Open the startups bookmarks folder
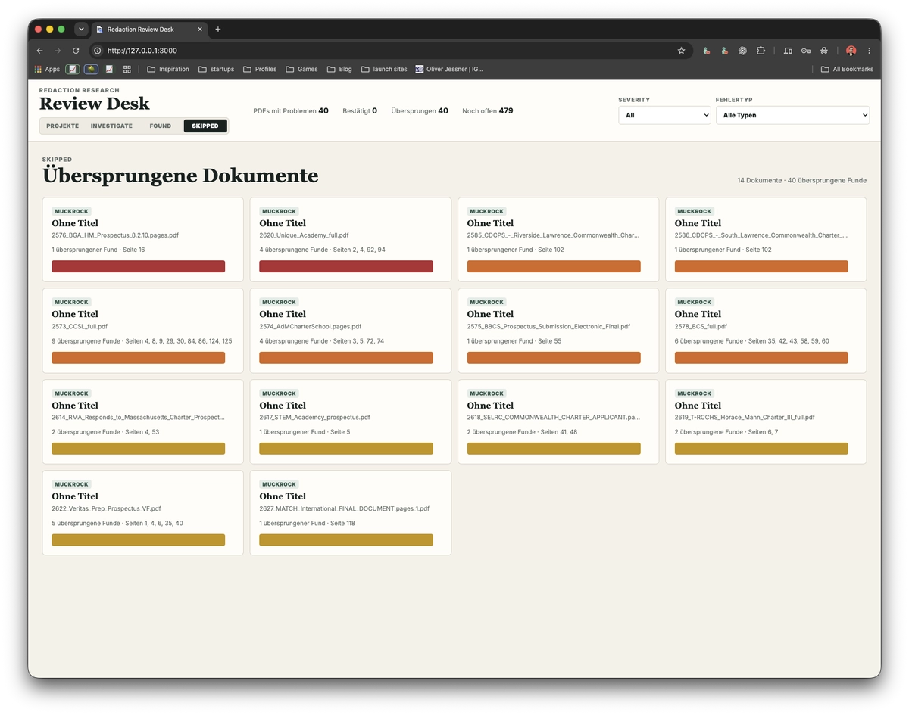The image size is (909, 715). [x=216, y=69]
